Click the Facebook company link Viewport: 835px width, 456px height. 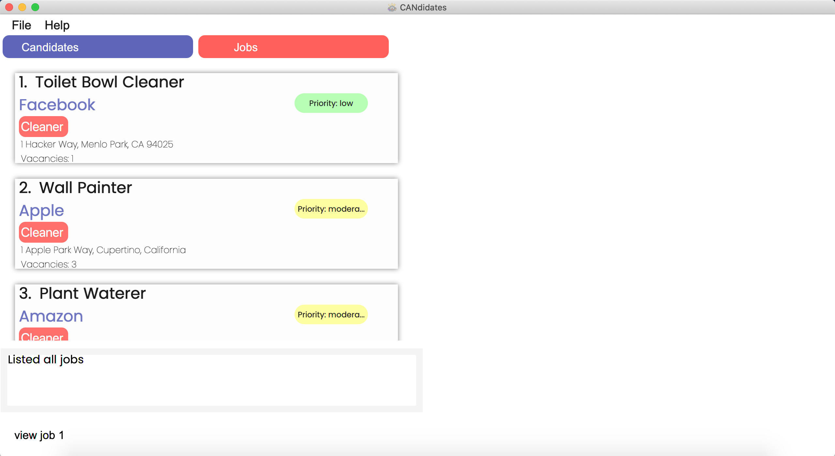(57, 104)
